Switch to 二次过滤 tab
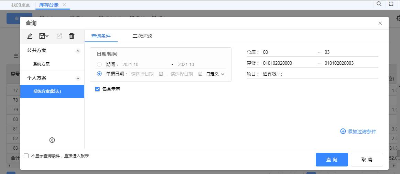 142,36
